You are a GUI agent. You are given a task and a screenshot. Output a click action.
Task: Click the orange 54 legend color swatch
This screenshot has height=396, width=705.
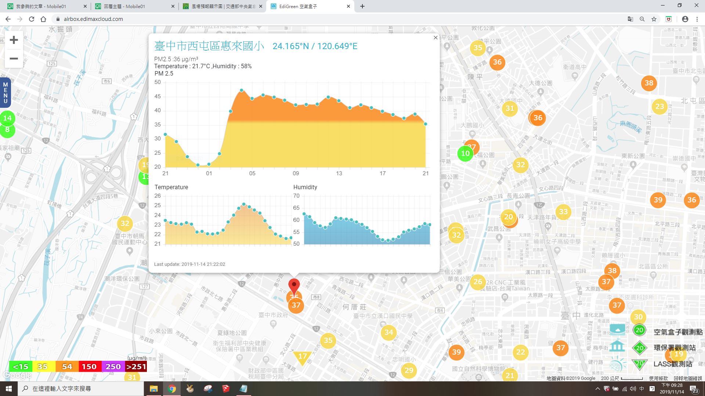(x=67, y=367)
